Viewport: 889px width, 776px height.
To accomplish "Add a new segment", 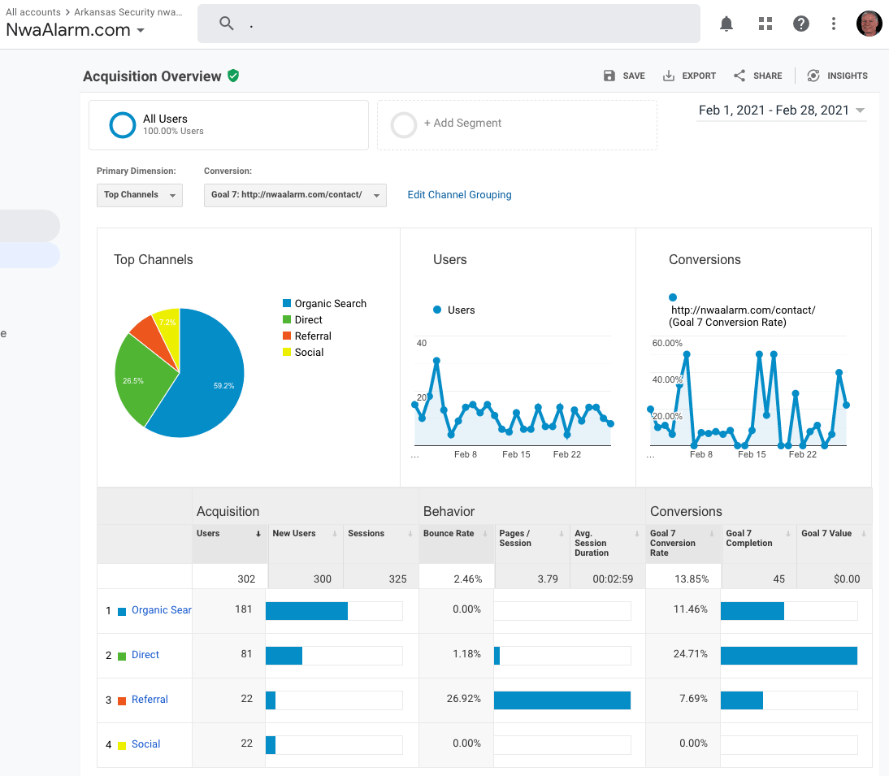I will [462, 124].
